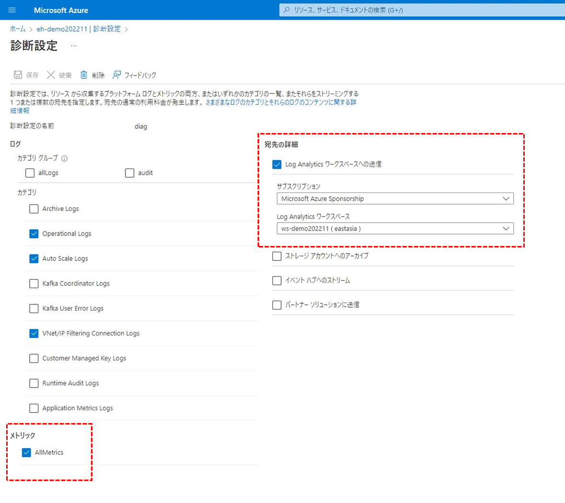Uncheck Auto Scale Logs

tap(34, 258)
